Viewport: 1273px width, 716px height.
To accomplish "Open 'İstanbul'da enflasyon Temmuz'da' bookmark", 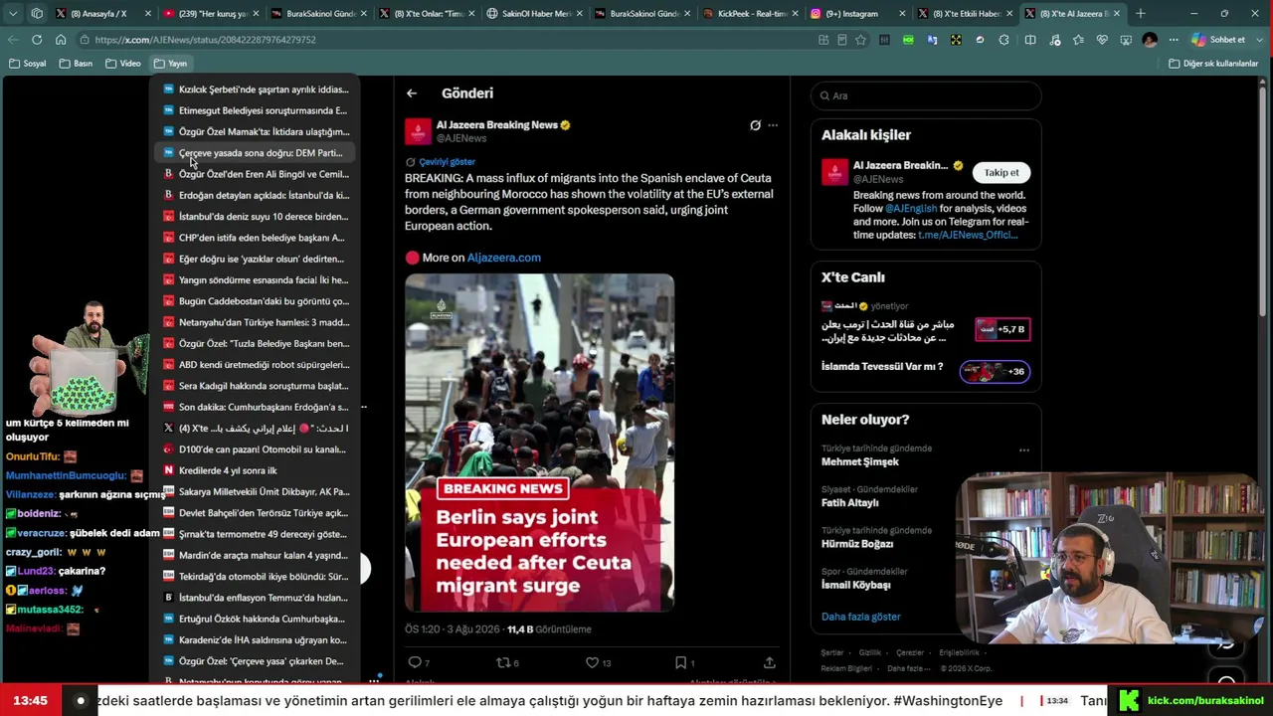I will [256, 598].
